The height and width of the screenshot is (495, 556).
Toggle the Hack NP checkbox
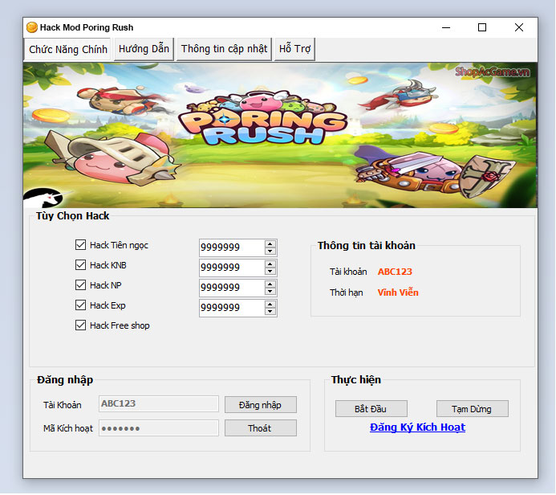[80, 285]
